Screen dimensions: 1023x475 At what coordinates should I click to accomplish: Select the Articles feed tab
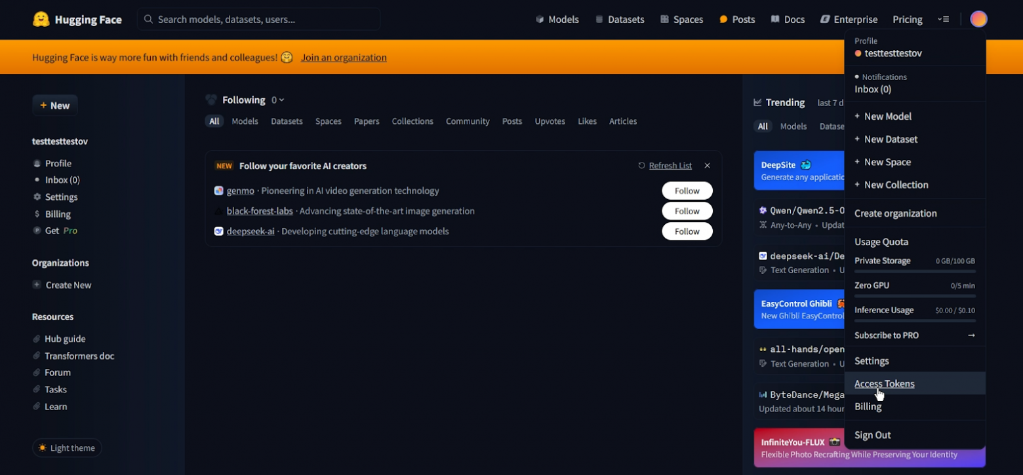click(623, 121)
